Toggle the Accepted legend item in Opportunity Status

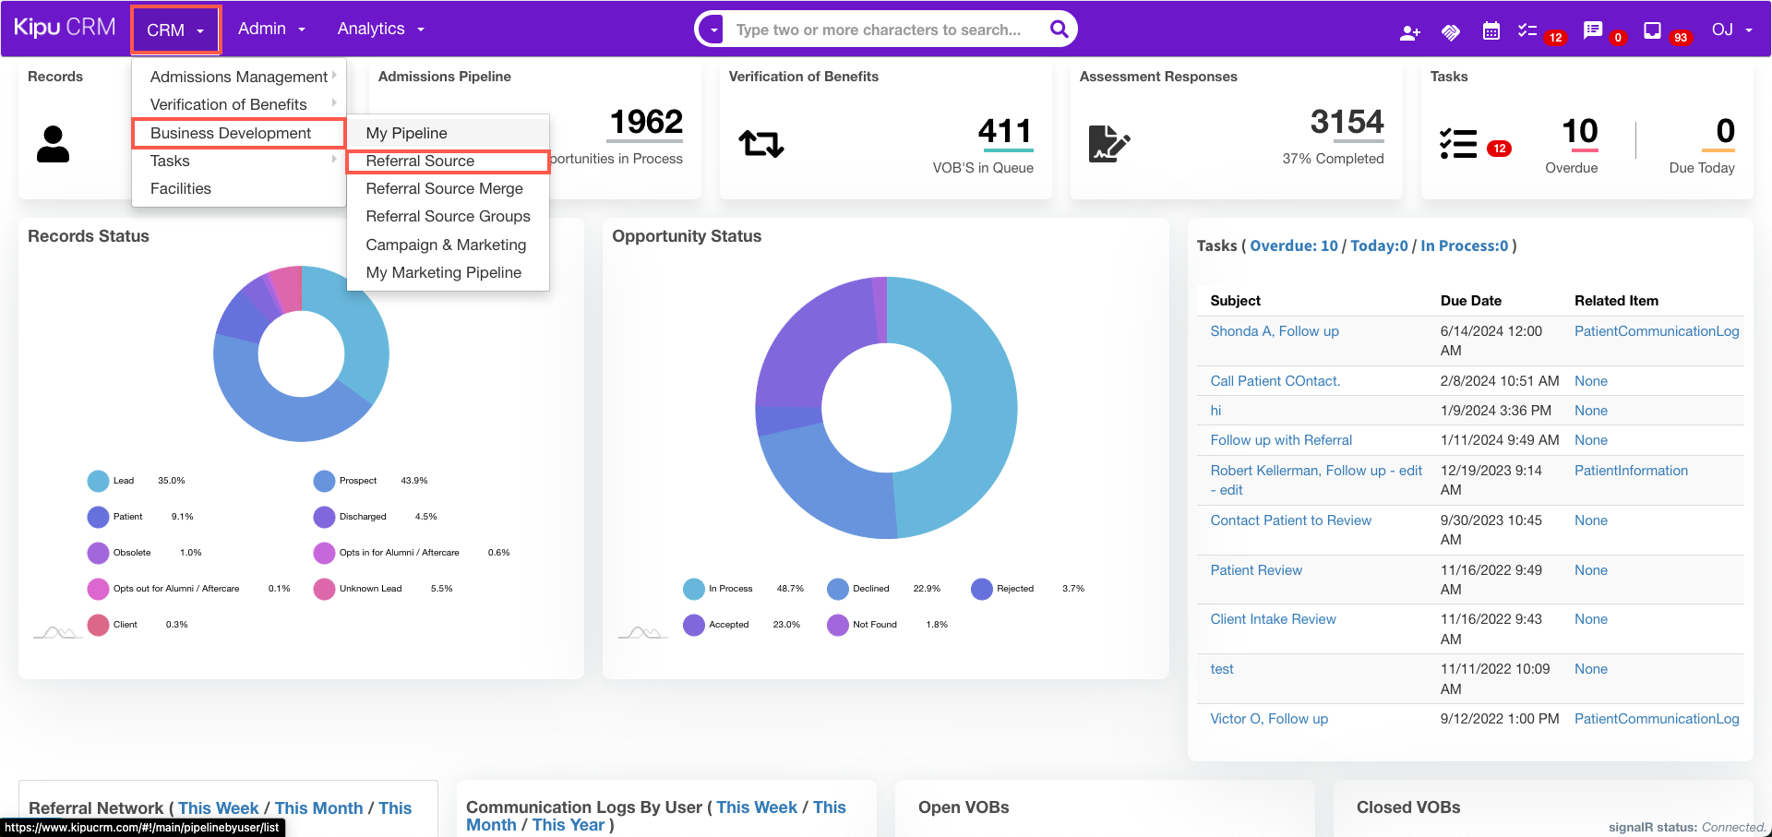pyautogui.click(x=728, y=625)
